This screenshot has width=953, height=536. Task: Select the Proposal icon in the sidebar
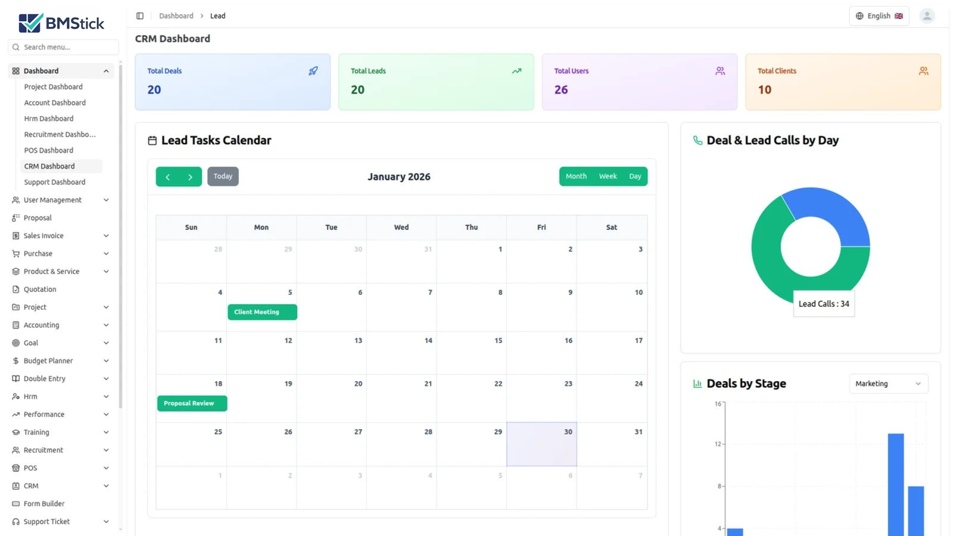click(x=15, y=217)
